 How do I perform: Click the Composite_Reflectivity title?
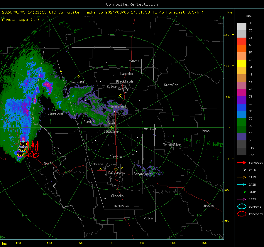click(x=132, y=4)
